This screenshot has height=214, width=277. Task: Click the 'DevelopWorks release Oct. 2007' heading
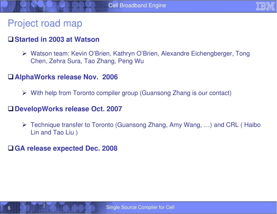(x=68, y=109)
